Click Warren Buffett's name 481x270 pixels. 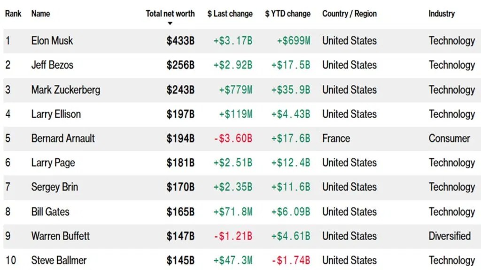coord(60,236)
